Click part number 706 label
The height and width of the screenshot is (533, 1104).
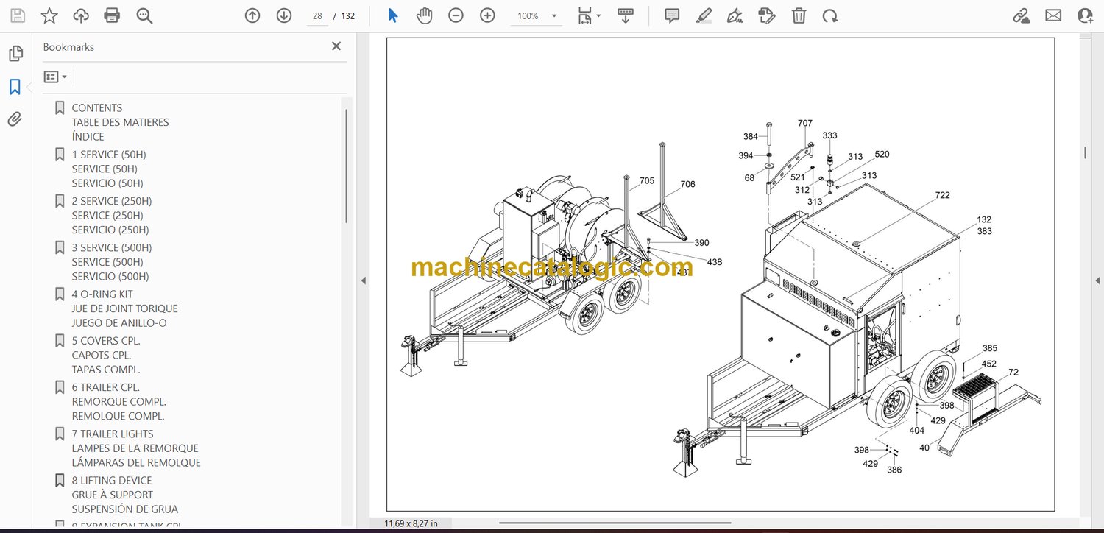[x=687, y=184]
